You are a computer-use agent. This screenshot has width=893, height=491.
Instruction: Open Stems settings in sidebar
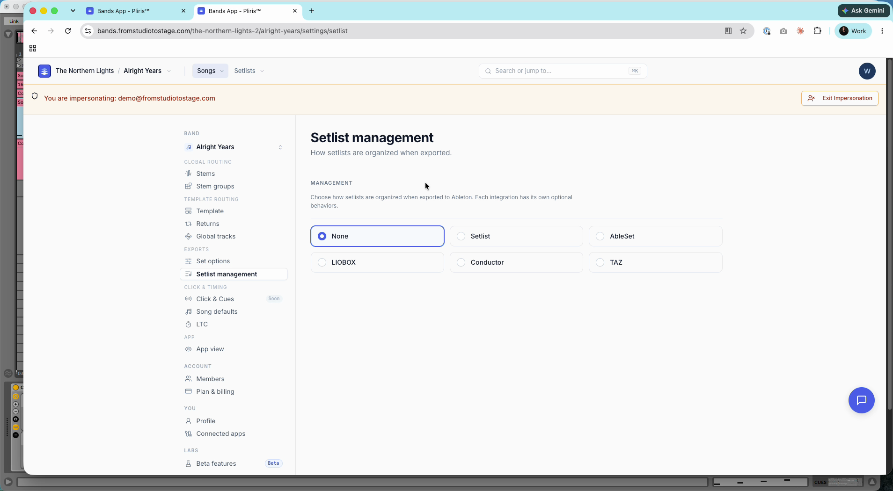tap(234, 173)
